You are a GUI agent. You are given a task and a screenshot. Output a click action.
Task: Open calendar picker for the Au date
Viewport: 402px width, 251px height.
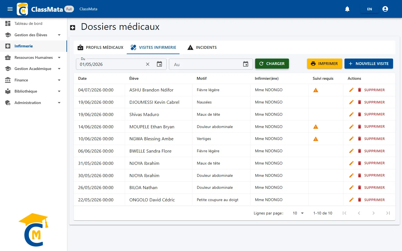[x=246, y=64]
